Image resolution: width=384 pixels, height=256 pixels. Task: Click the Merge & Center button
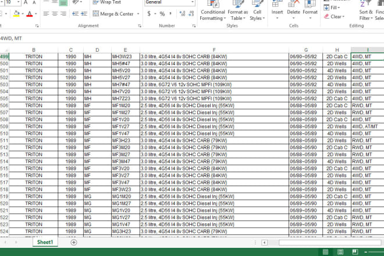pos(113,14)
